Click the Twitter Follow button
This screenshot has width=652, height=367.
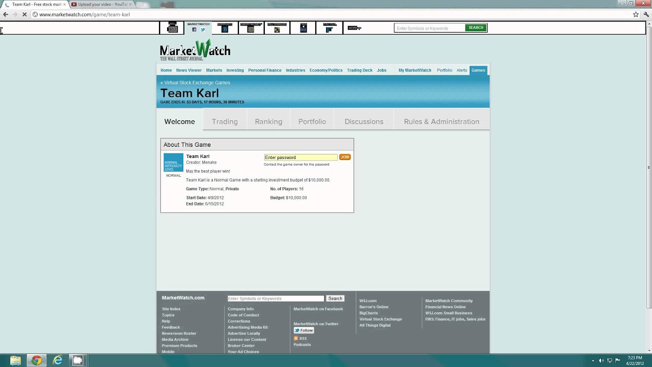coord(304,330)
